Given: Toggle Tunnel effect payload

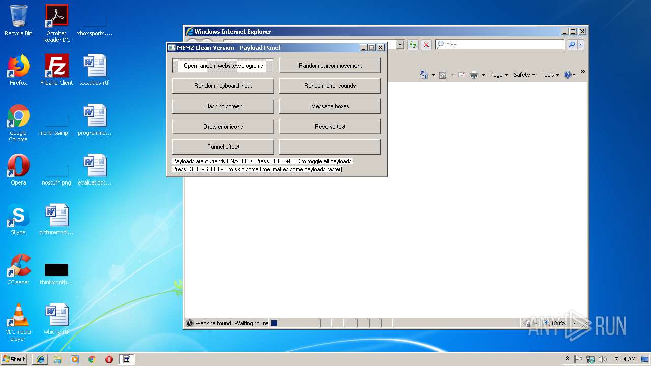Looking at the screenshot, I should [223, 147].
